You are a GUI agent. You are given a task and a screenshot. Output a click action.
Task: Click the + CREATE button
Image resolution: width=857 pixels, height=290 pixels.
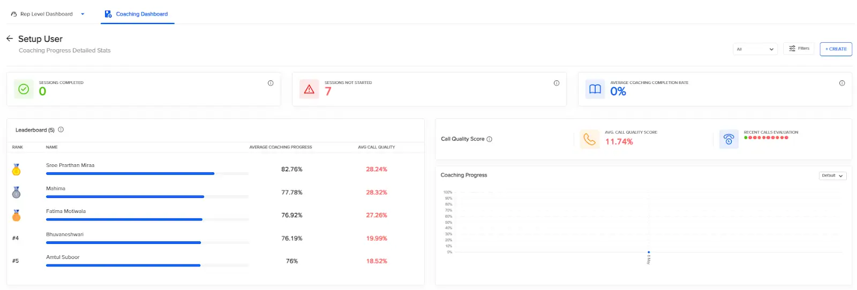point(836,49)
